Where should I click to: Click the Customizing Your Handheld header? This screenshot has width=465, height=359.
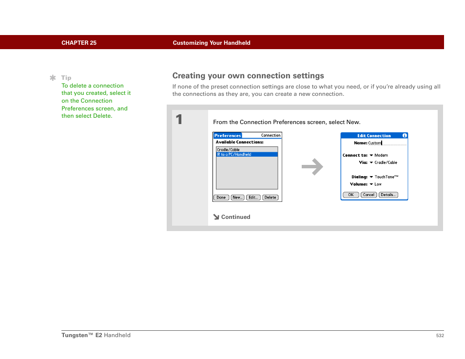coord(212,43)
